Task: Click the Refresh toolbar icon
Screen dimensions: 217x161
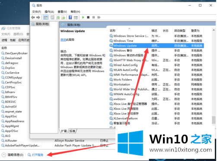Action: [58, 18]
